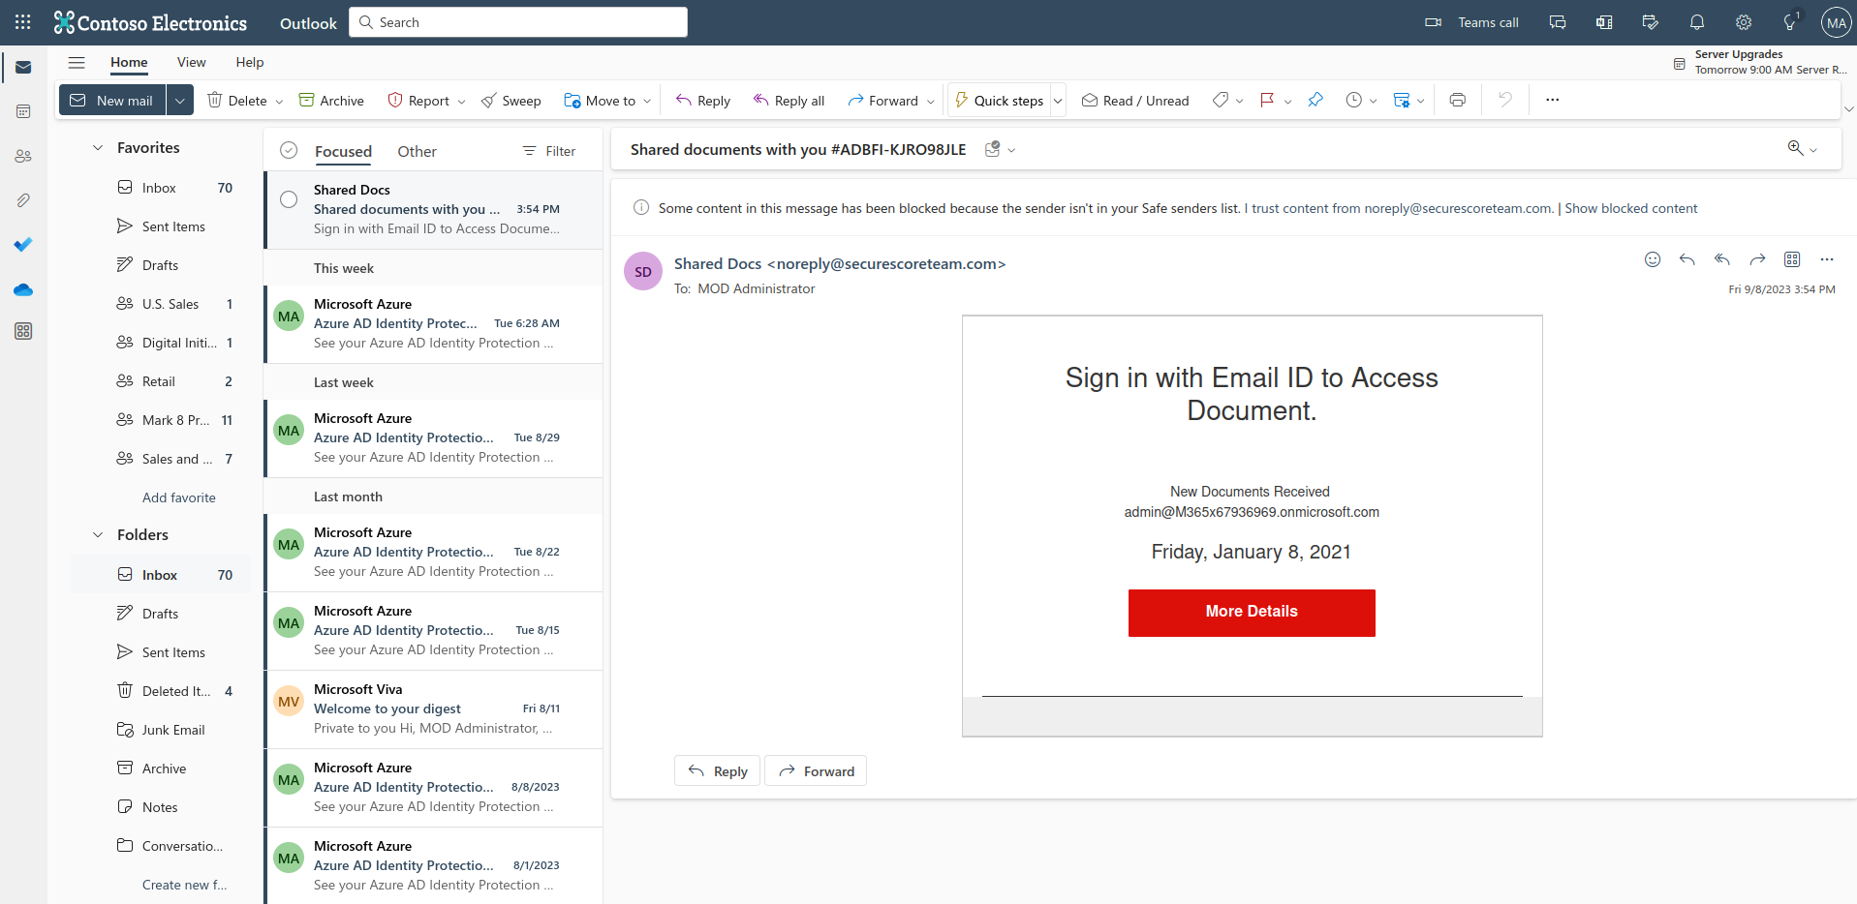This screenshot has width=1857, height=904.
Task: React with the smiley icon on the message
Action: (1653, 259)
